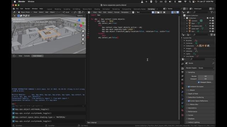Expand the Depth of Field panel
The height and width of the screenshot is (127, 227).
coord(193,94)
